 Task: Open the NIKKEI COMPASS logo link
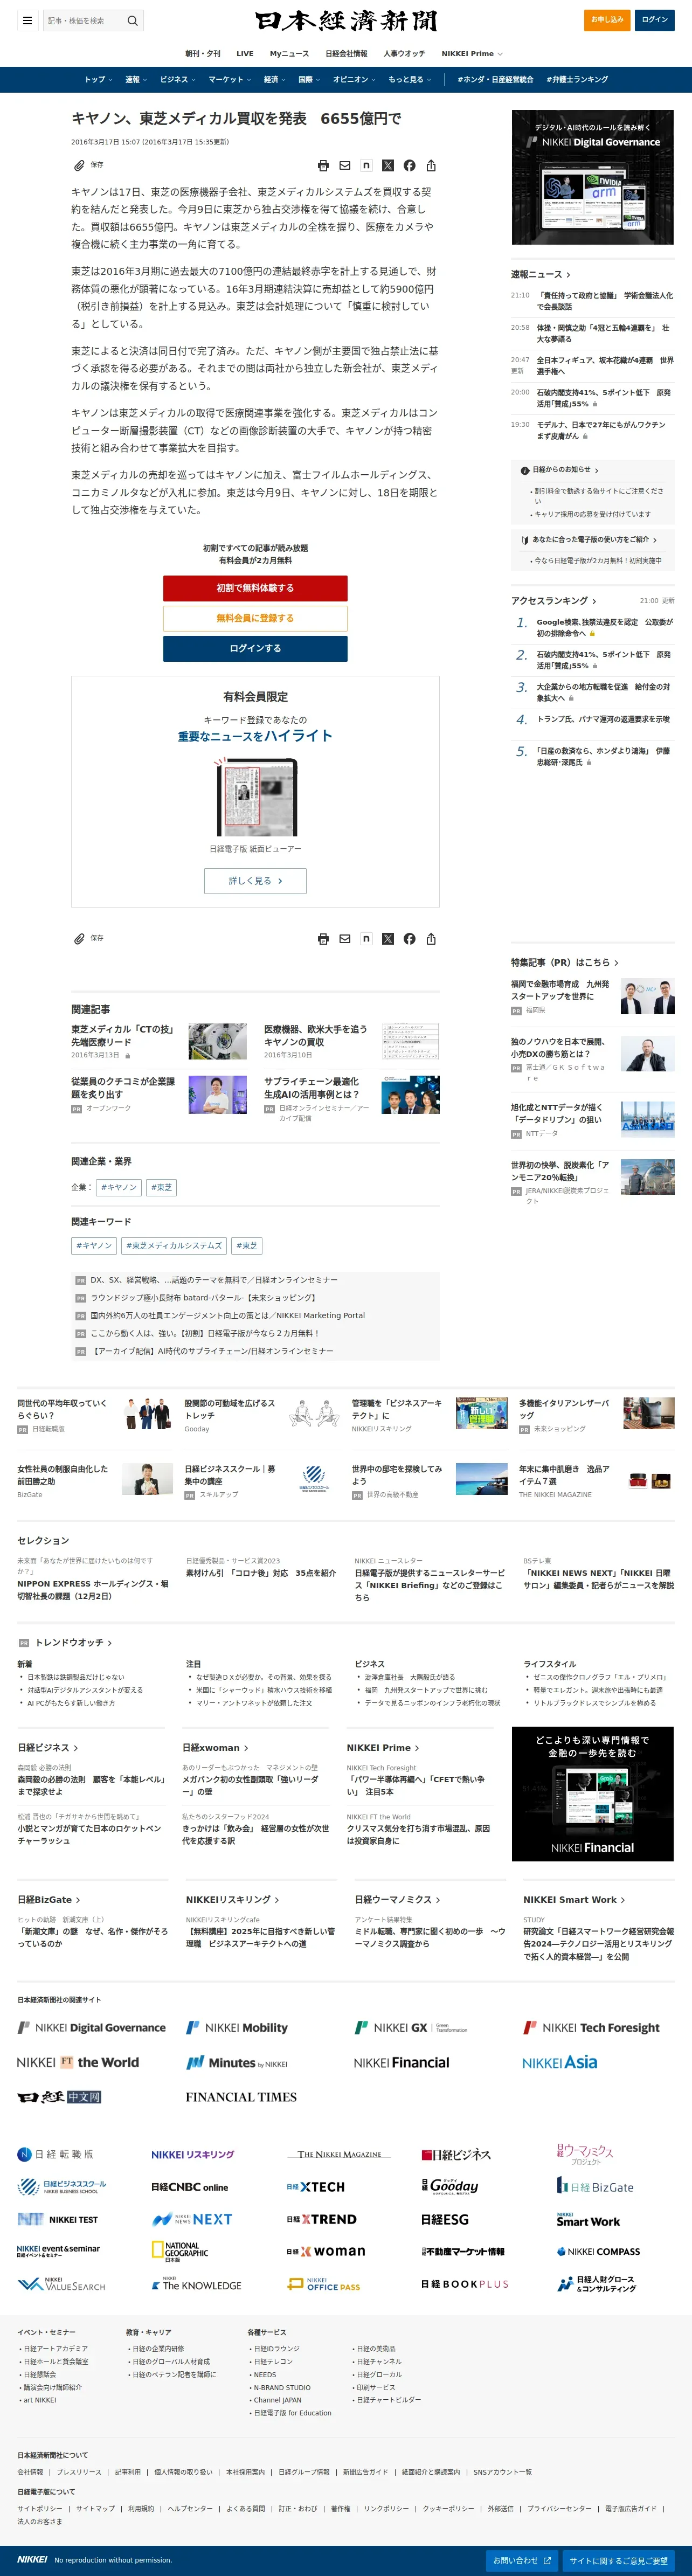point(598,2252)
